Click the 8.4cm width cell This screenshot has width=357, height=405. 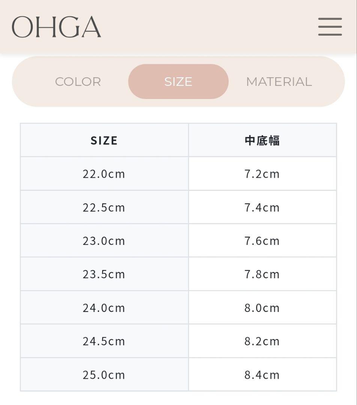click(262, 375)
